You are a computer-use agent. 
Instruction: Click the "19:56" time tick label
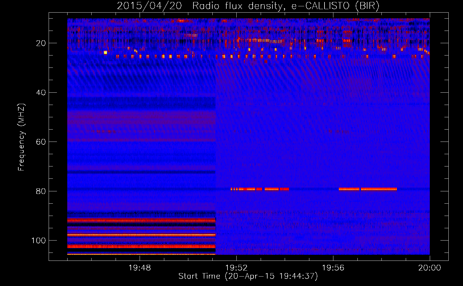[x=333, y=268]
